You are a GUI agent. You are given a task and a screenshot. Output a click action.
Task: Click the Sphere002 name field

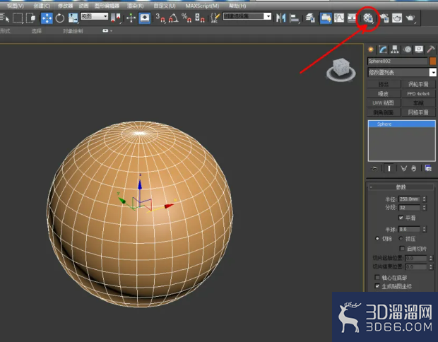tap(397, 61)
